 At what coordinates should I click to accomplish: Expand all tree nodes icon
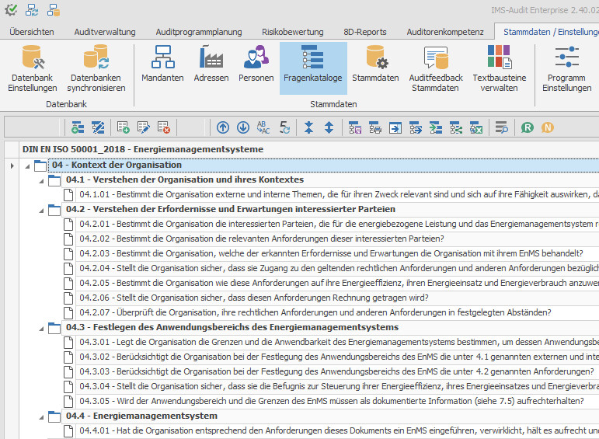tap(329, 127)
